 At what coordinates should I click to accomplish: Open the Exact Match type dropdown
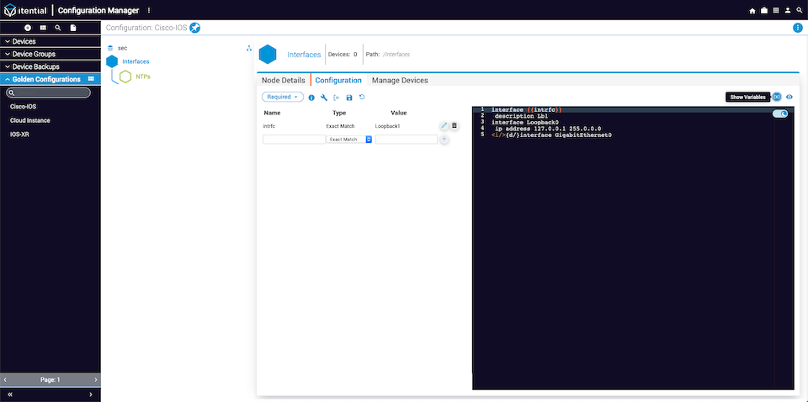pyautogui.click(x=348, y=140)
